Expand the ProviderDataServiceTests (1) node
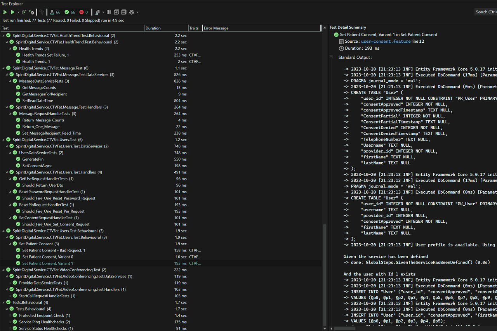The width and height of the screenshot is (497, 331). tap(11, 283)
